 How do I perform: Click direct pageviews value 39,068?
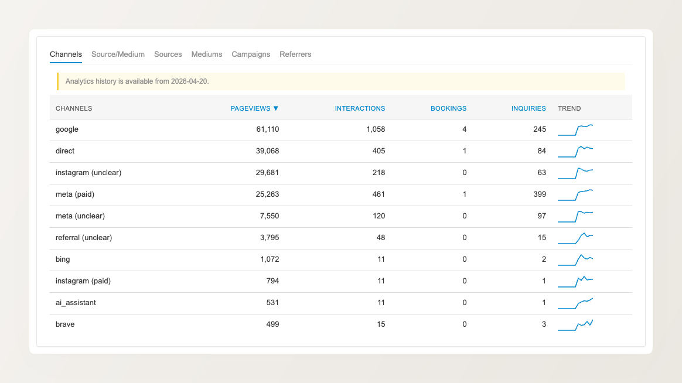[268, 151]
